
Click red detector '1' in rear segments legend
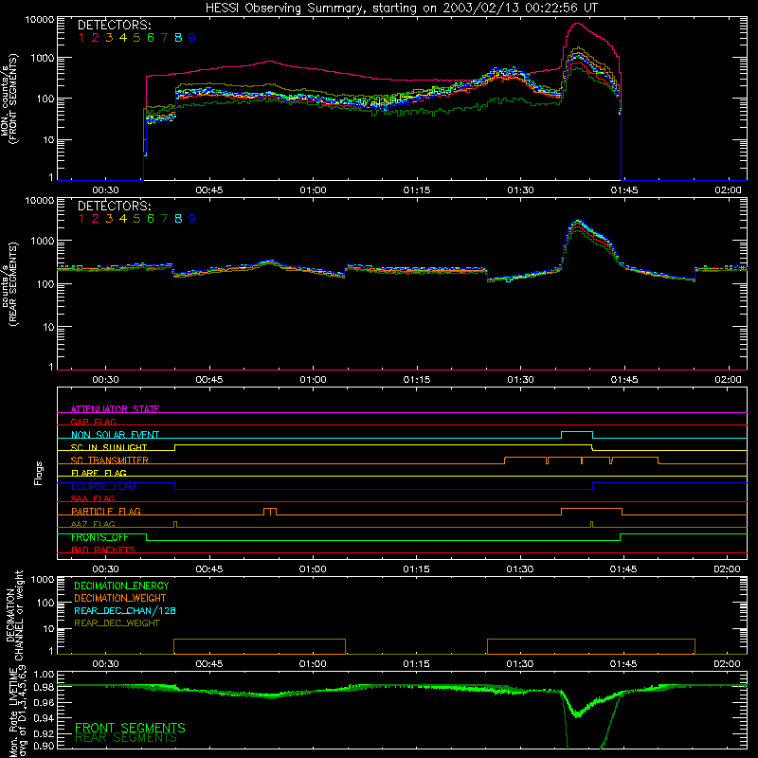[x=81, y=219]
